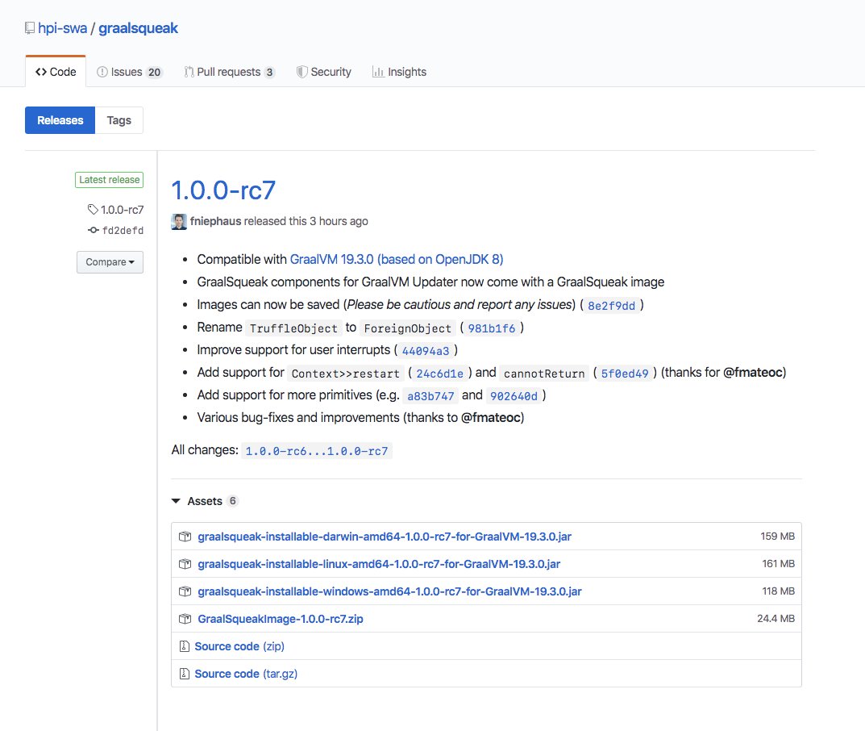Click the Assets count badge 6
Screen dimensions: 865x731
pyautogui.click(x=233, y=501)
